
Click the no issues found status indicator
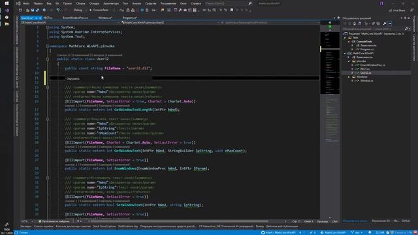pos(54,221)
